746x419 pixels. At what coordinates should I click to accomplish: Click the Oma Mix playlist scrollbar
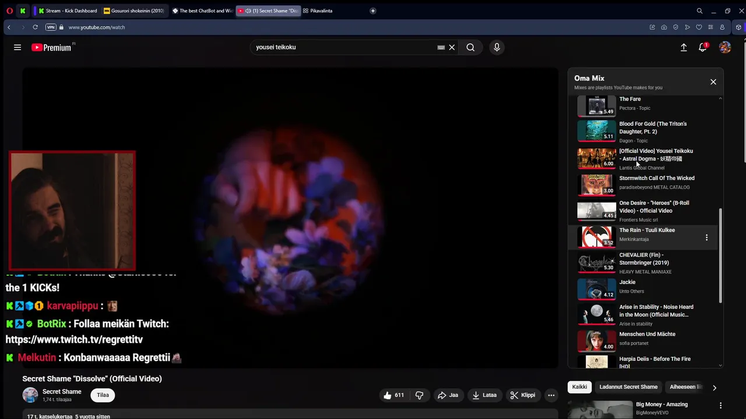click(x=720, y=256)
